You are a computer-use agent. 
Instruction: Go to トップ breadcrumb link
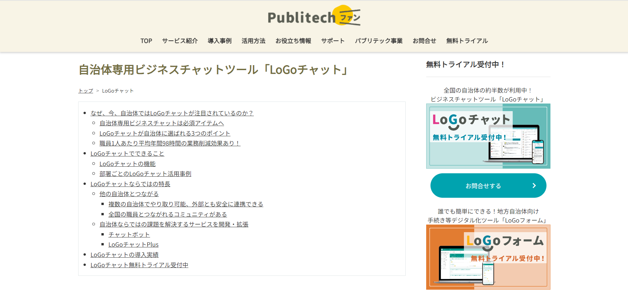click(86, 91)
